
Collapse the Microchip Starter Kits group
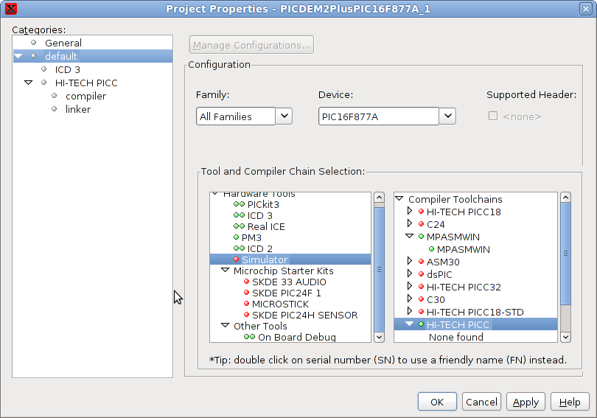(x=226, y=271)
